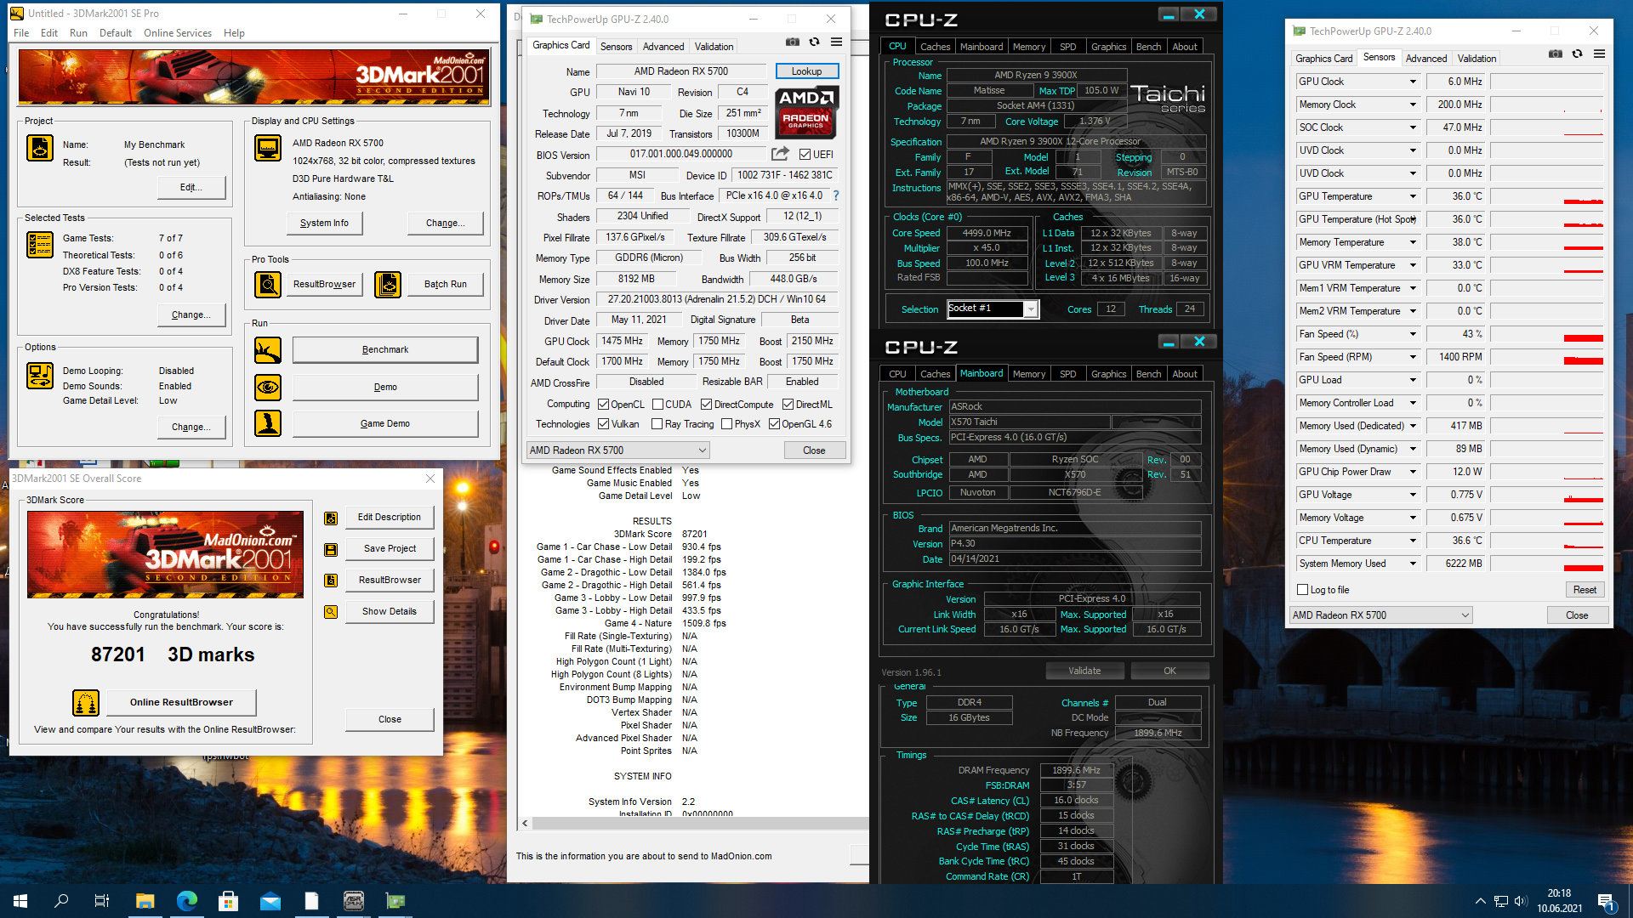Click the Selected Tests checklist icon
1633x918 pixels.
pos(40,245)
